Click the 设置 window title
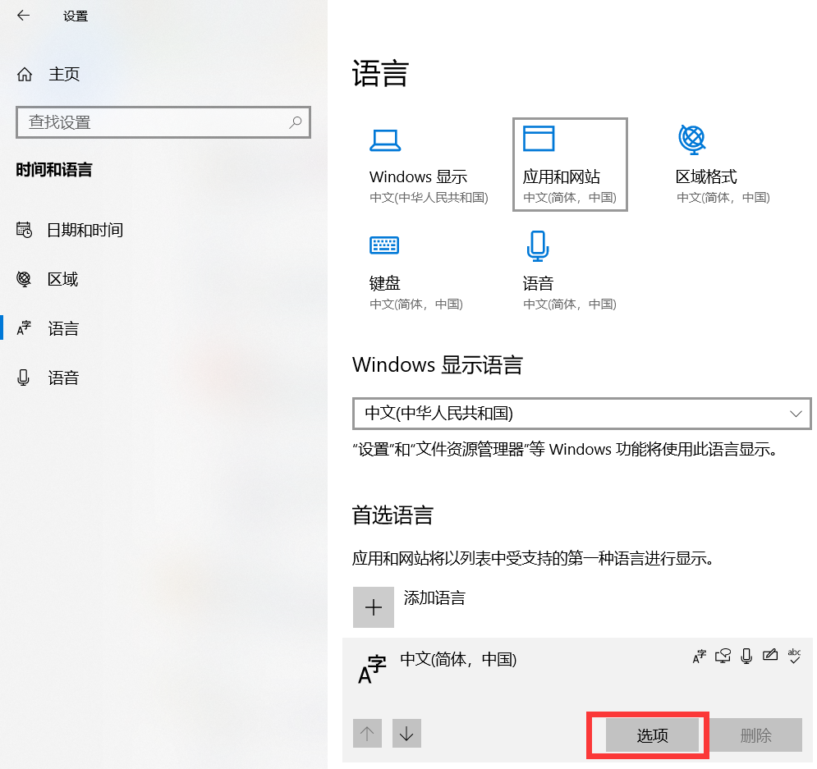This screenshot has height=769, width=817. [x=76, y=16]
